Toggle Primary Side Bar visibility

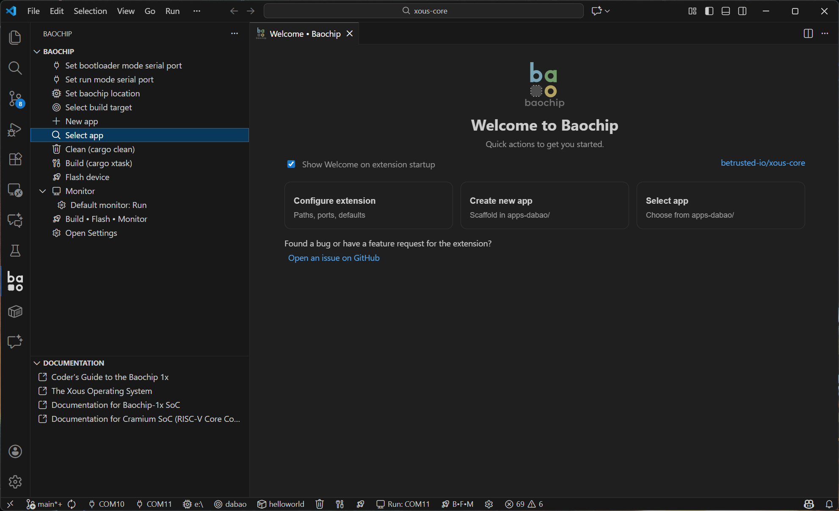[x=709, y=11]
